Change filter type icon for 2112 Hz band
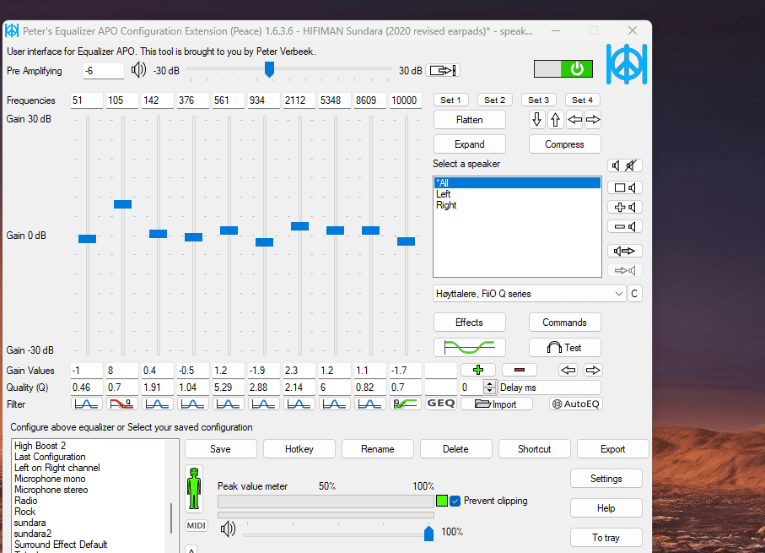Screen dimensions: 765x553 click(x=299, y=404)
